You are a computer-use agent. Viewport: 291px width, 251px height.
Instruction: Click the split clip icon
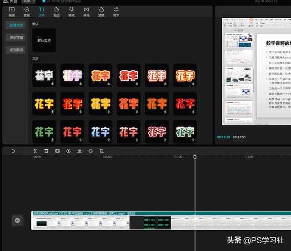coord(35,151)
